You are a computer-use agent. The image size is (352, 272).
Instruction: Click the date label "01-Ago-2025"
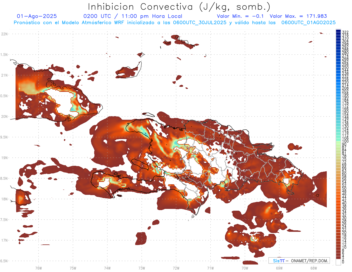[37, 16]
